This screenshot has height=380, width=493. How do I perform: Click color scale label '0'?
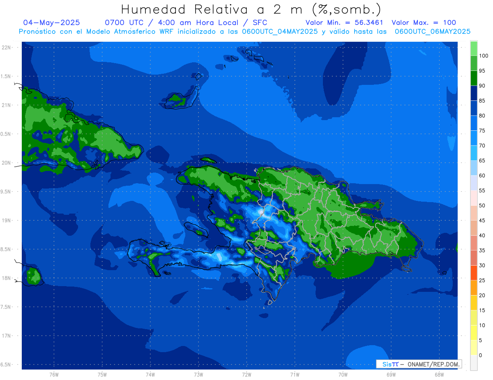[480, 355]
